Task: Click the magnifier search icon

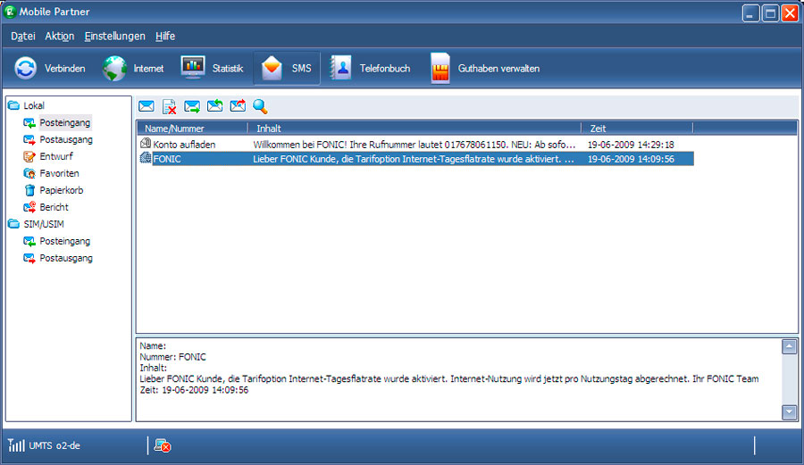Action: pyautogui.click(x=260, y=106)
